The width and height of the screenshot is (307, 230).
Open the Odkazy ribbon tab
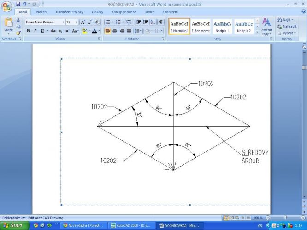click(97, 12)
